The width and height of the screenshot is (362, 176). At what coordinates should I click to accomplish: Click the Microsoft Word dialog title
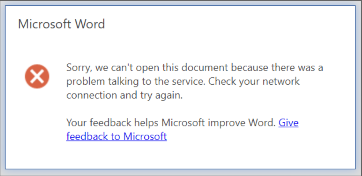coord(61,24)
